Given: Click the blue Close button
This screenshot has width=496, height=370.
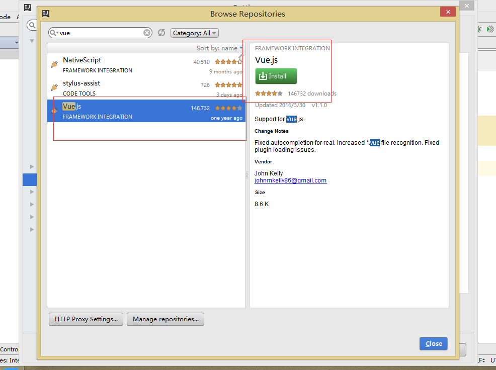Looking at the screenshot, I should (x=433, y=344).
